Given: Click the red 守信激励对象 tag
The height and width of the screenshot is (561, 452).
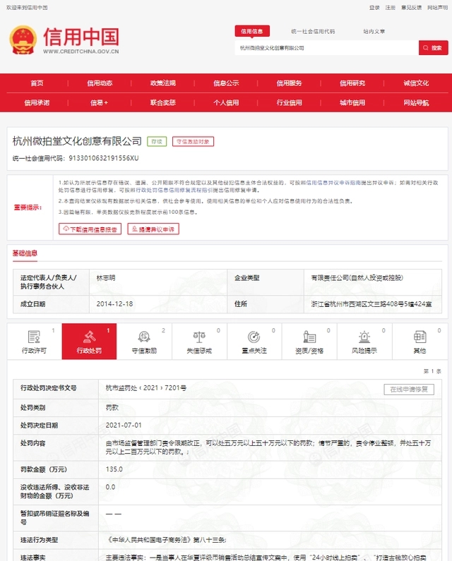Looking at the screenshot, I should [x=193, y=142].
